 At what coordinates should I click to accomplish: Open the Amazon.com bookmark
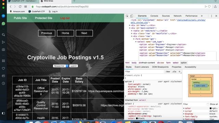[x=17, y=11]
